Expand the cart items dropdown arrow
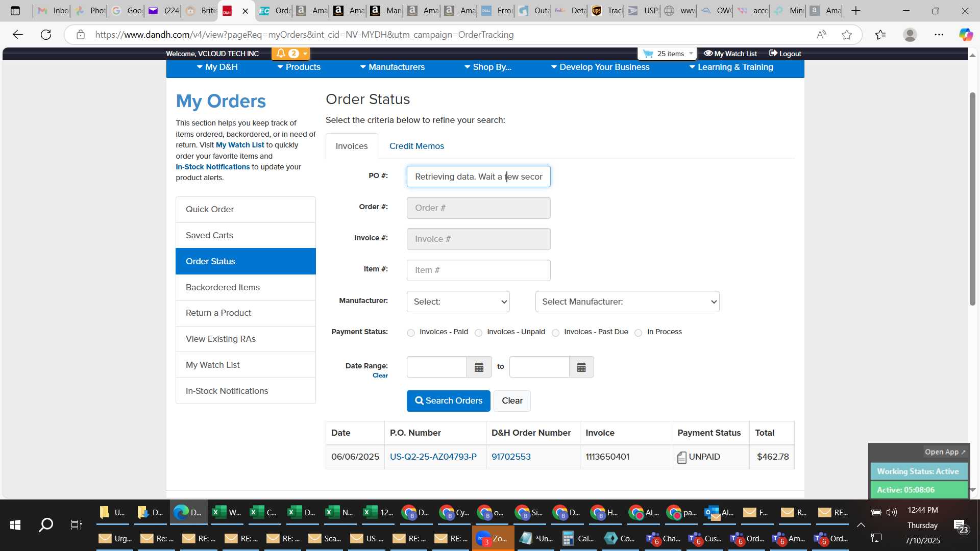This screenshot has height=551, width=980. click(691, 54)
